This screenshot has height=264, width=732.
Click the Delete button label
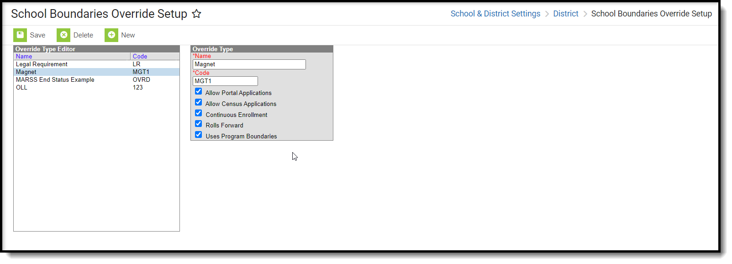point(83,35)
